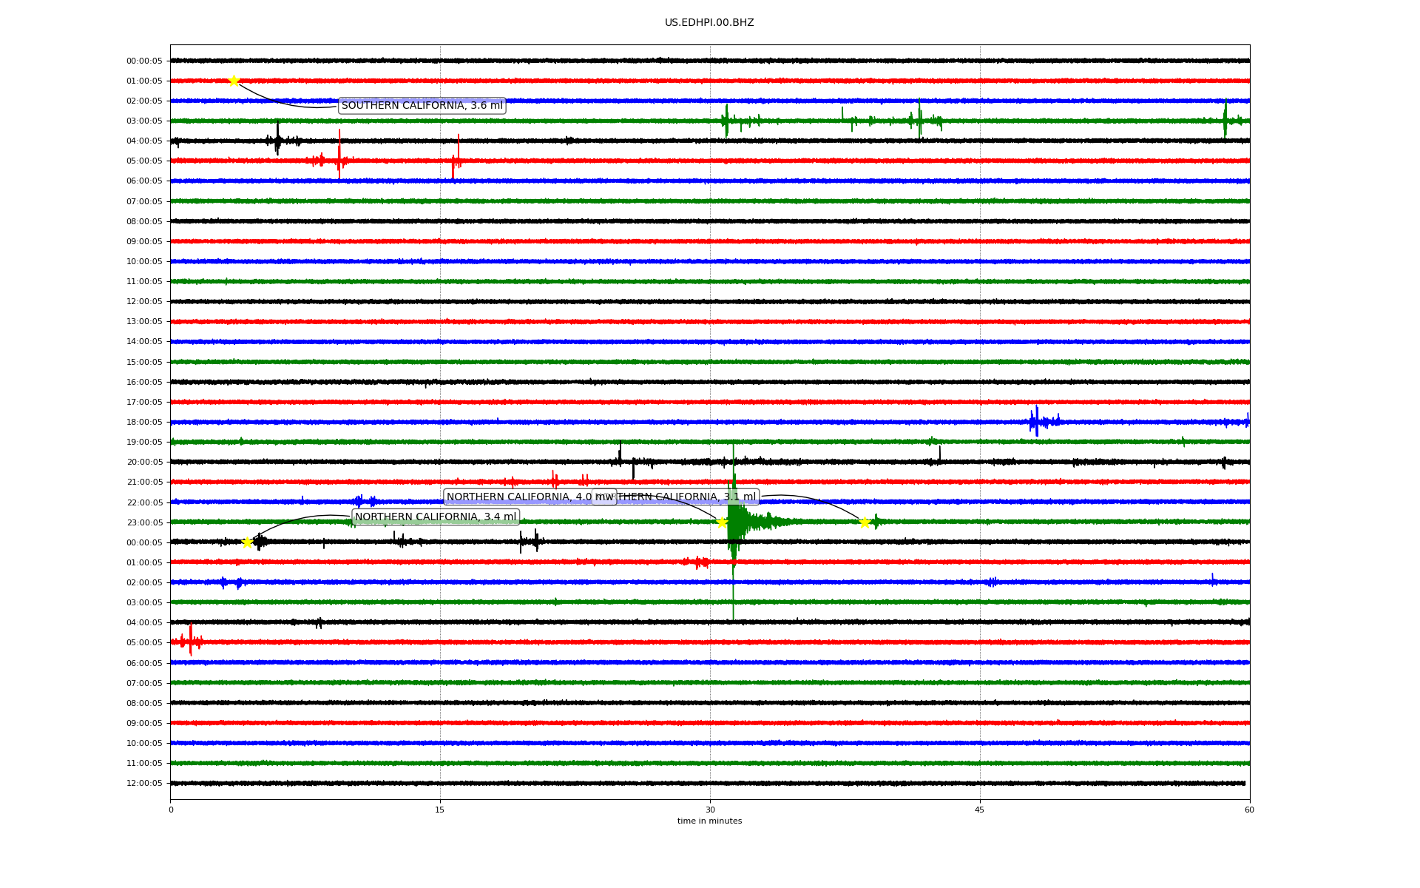Image resolution: width=1420 pixels, height=888 pixels.
Task: Click the blue burst on the 18:00:05 trace
Action: tap(1038, 422)
